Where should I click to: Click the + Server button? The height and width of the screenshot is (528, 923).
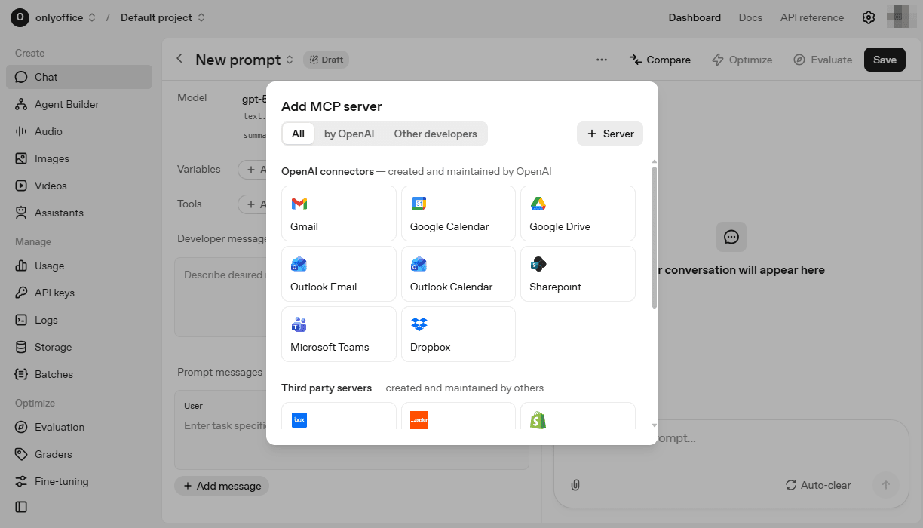point(609,134)
